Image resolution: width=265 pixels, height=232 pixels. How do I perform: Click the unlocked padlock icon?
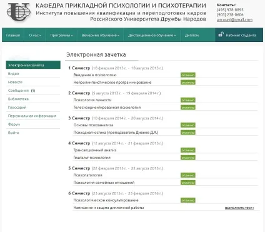pos(221,34)
